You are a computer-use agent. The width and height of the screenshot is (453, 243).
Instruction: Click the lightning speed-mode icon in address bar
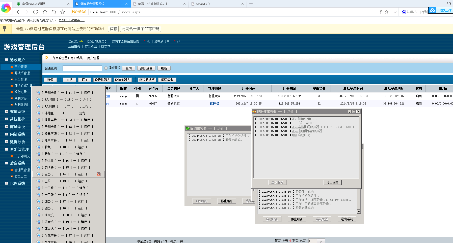[381, 12]
